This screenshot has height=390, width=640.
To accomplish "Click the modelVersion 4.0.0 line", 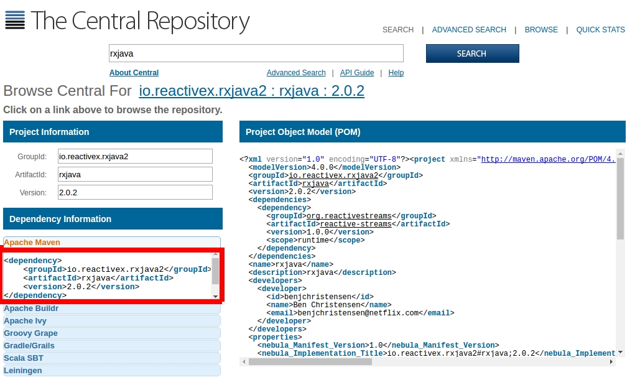I will tap(325, 167).
